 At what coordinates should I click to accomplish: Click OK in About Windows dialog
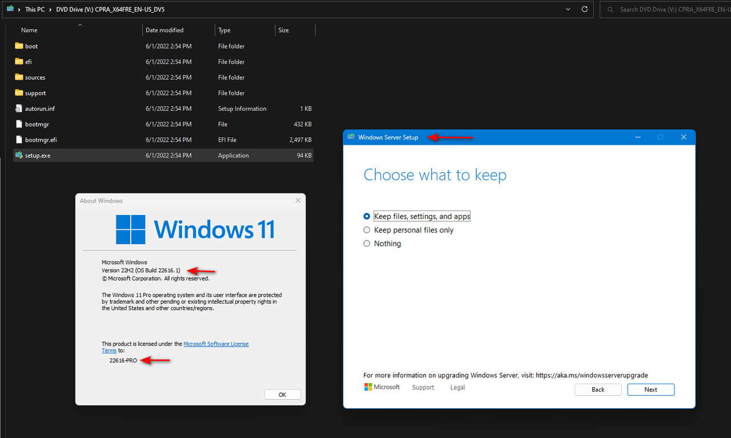pos(282,395)
